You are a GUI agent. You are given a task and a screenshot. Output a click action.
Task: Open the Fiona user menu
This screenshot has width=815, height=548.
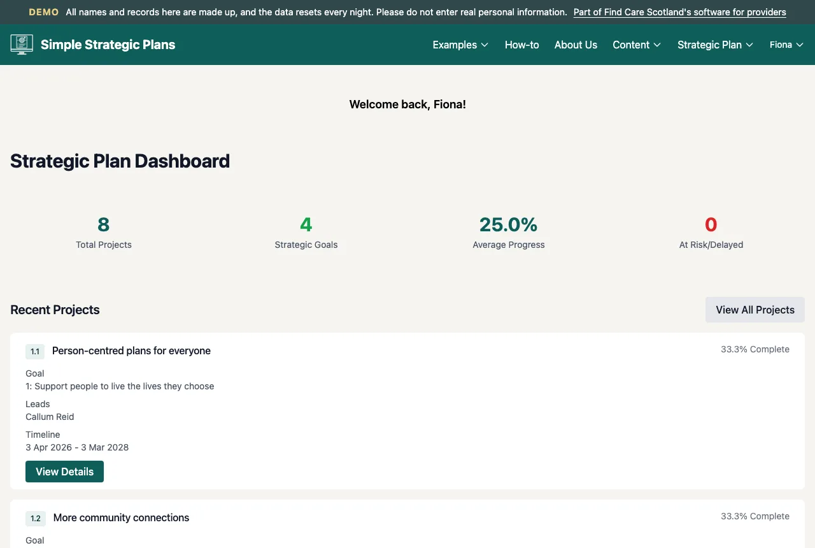click(786, 45)
